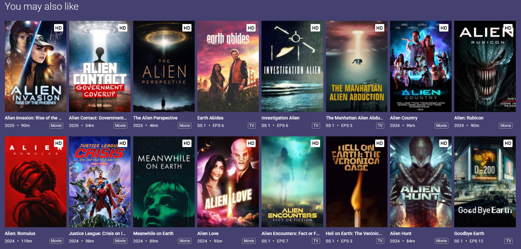The height and width of the screenshot is (249, 521).
Task: Open the "Alien Contact: Government..." title link
Action: point(98,118)
